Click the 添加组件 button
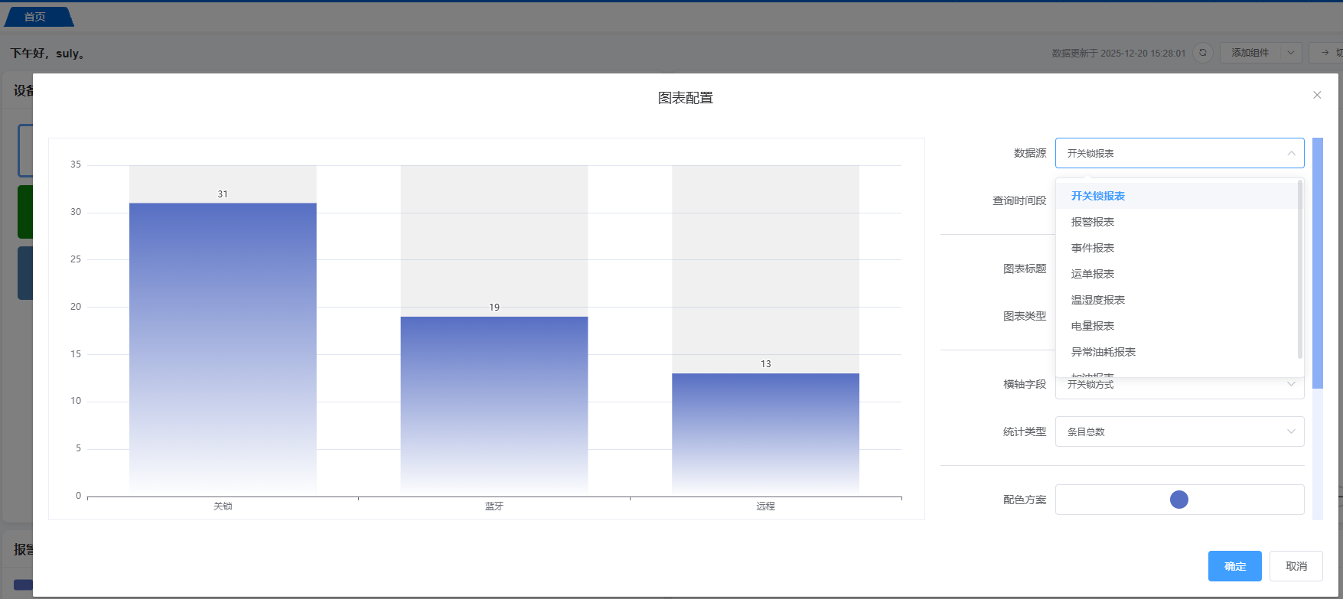The width and height of the screenshot is (1343, 599). [1250, 53]
